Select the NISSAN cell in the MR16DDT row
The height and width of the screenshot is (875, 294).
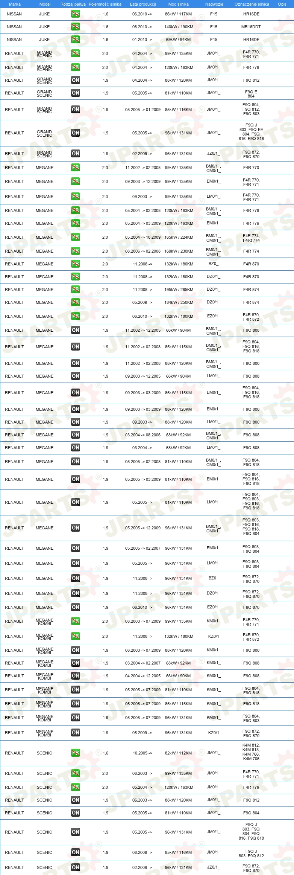(14, 27)
